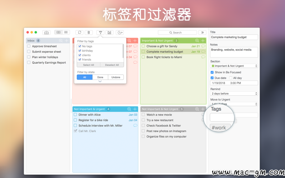Click the Tags input field
The width and height of the screenshot is (285, 178).
[234, 117]
